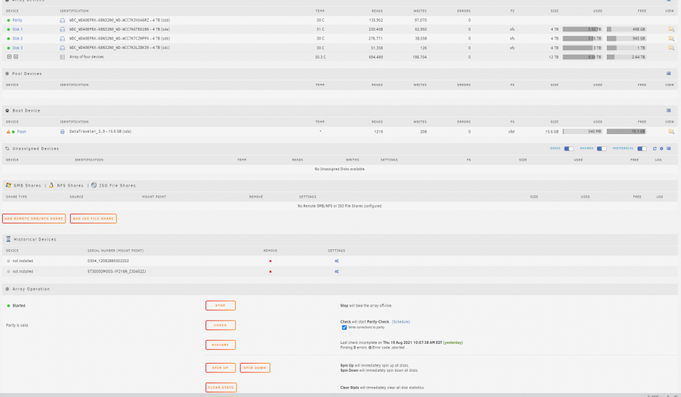The width and height of the screenshot is (681, 397).
Task: Select serial ST3000DM003-1F216N_Z304S2ZJ text
Action: [117, 272]
